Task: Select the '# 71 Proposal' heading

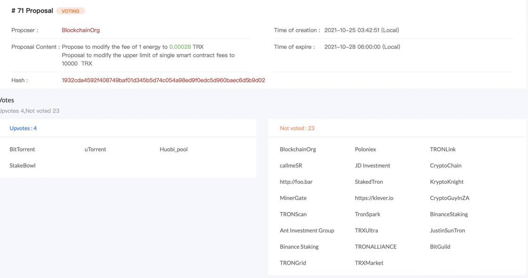Action: coord(32,11)
